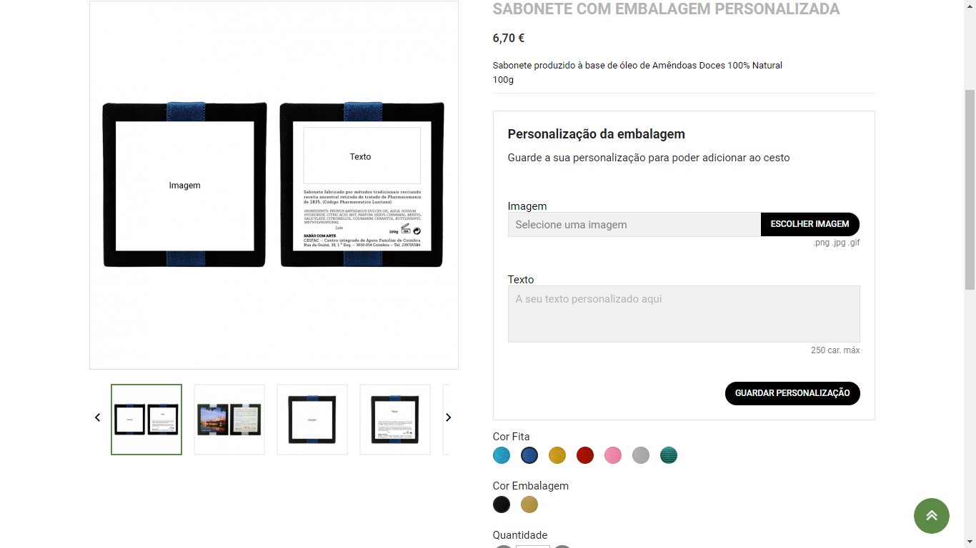The height and width of the screenshot is (548, 976).
Task: Select the teal green ribbon color
Action: [669, 455]
